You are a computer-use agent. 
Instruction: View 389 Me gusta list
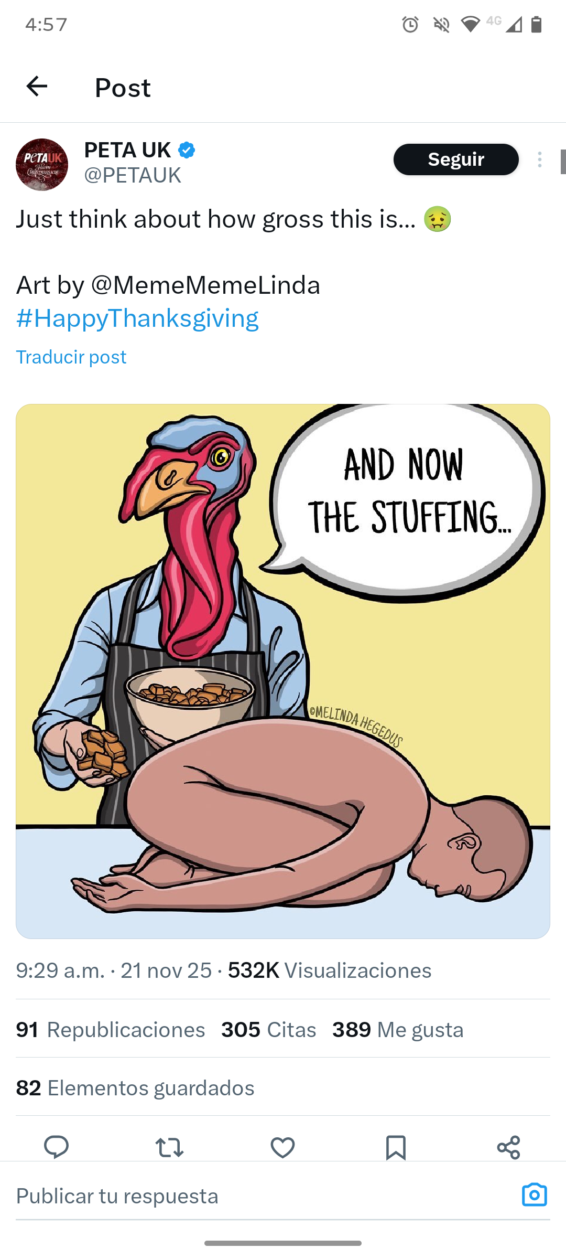(398, 1030)
